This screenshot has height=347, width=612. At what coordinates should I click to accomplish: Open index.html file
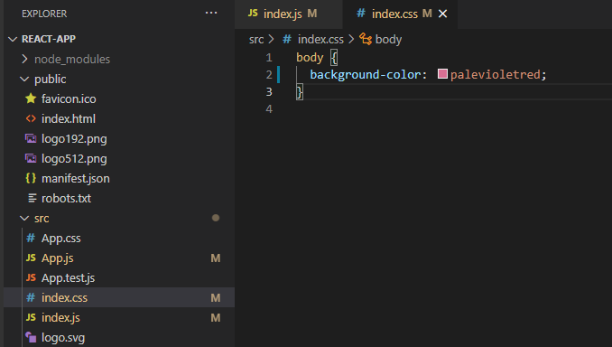point(69,118)
